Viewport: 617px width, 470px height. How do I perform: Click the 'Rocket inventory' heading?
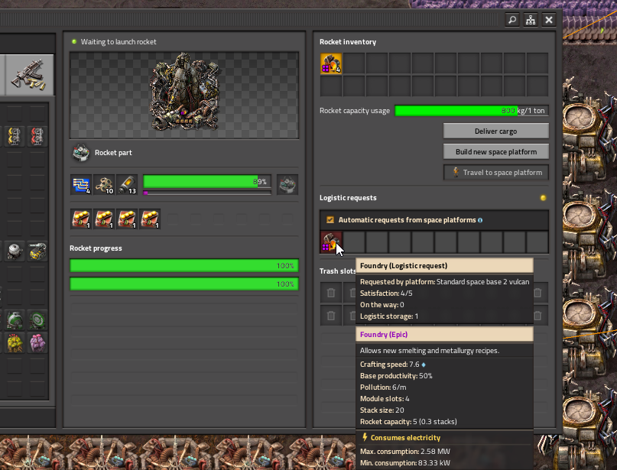coord(348,42)
